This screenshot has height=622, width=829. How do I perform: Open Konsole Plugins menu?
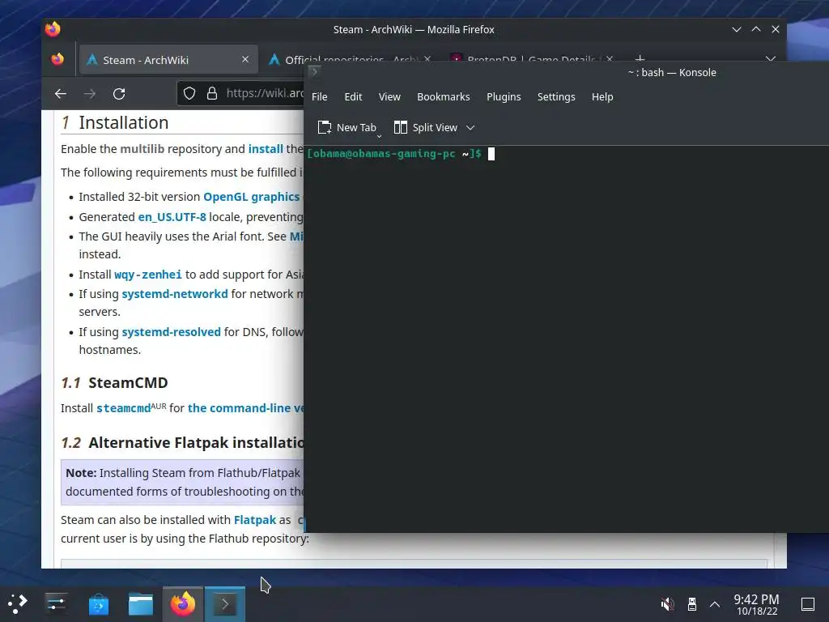point(504,97)
